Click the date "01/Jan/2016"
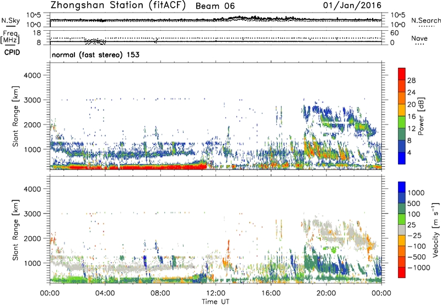This screenshot has height=305, width=441. point(352,5)
